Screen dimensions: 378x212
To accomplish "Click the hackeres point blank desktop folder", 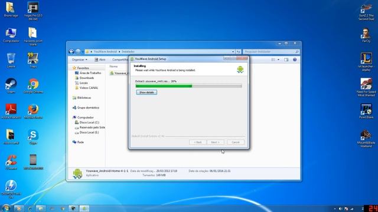I will point(33,37).
